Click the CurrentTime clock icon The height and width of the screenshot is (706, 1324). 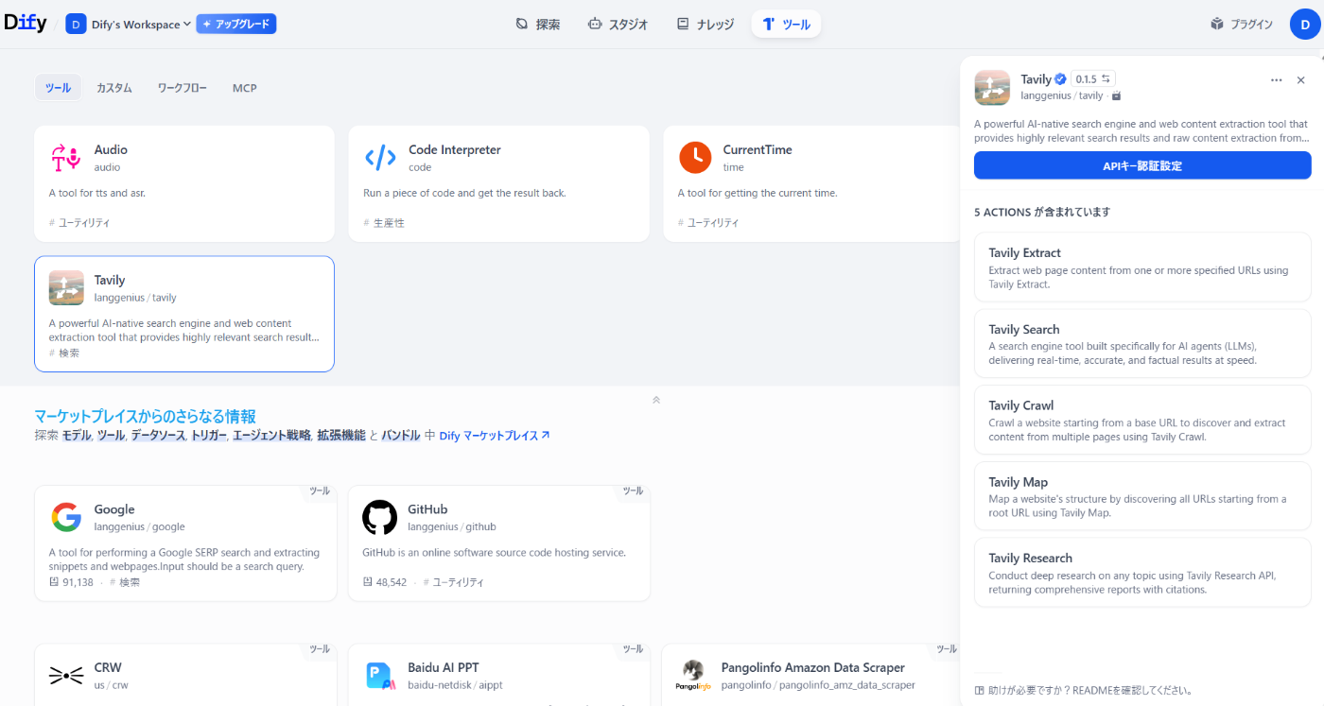pyautogui.click(x=695, y=158)
